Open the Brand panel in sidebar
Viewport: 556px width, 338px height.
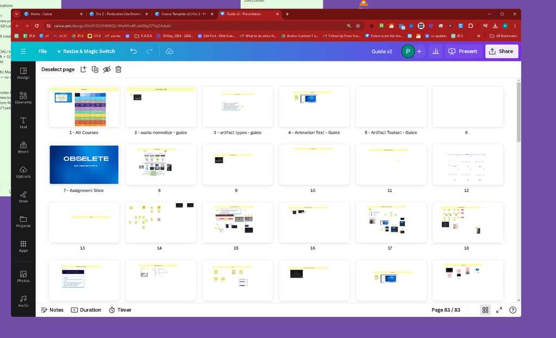23,148
